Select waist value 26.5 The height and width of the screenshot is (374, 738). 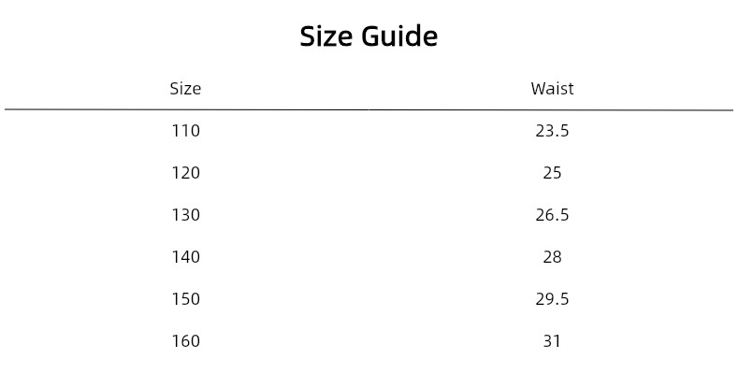pos(552,214)
